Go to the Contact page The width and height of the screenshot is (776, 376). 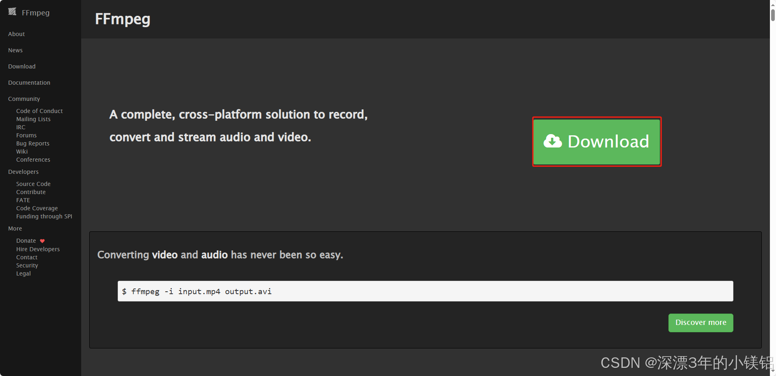[27, 257]
